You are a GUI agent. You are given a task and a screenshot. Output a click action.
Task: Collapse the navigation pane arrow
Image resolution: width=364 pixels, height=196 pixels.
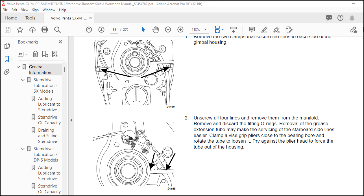71,120
